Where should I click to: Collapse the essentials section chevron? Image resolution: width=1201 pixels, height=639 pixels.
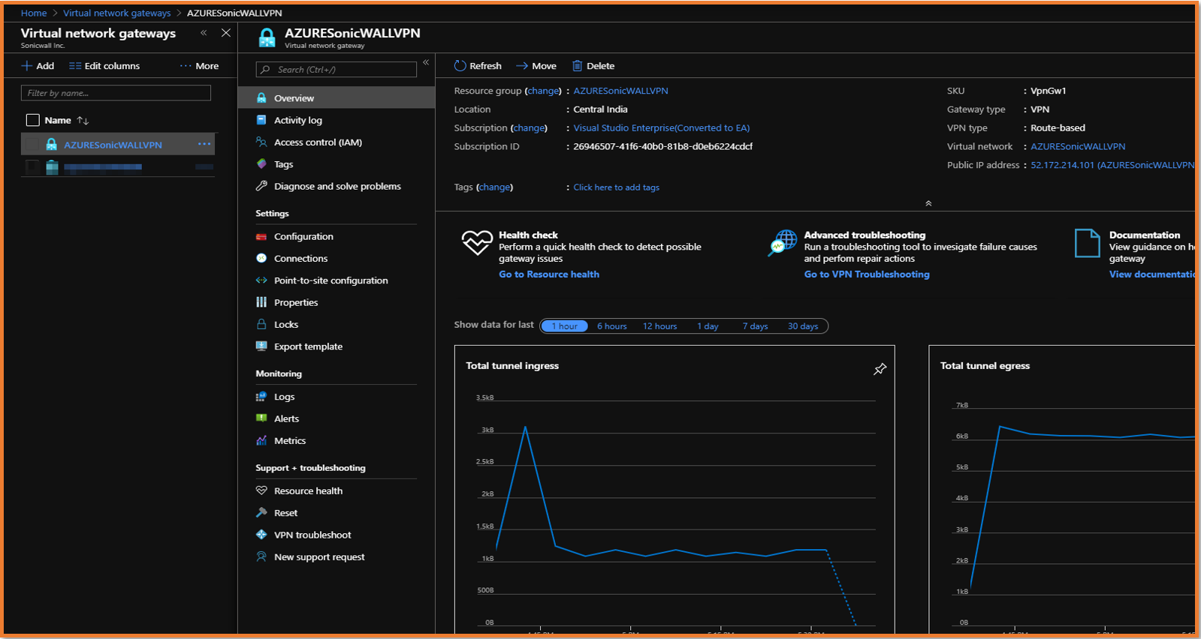click(x=928, y=203)
